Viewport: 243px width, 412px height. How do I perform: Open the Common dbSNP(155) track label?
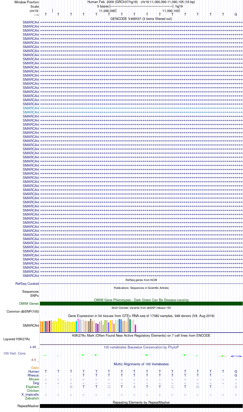(x=23, y=311)
